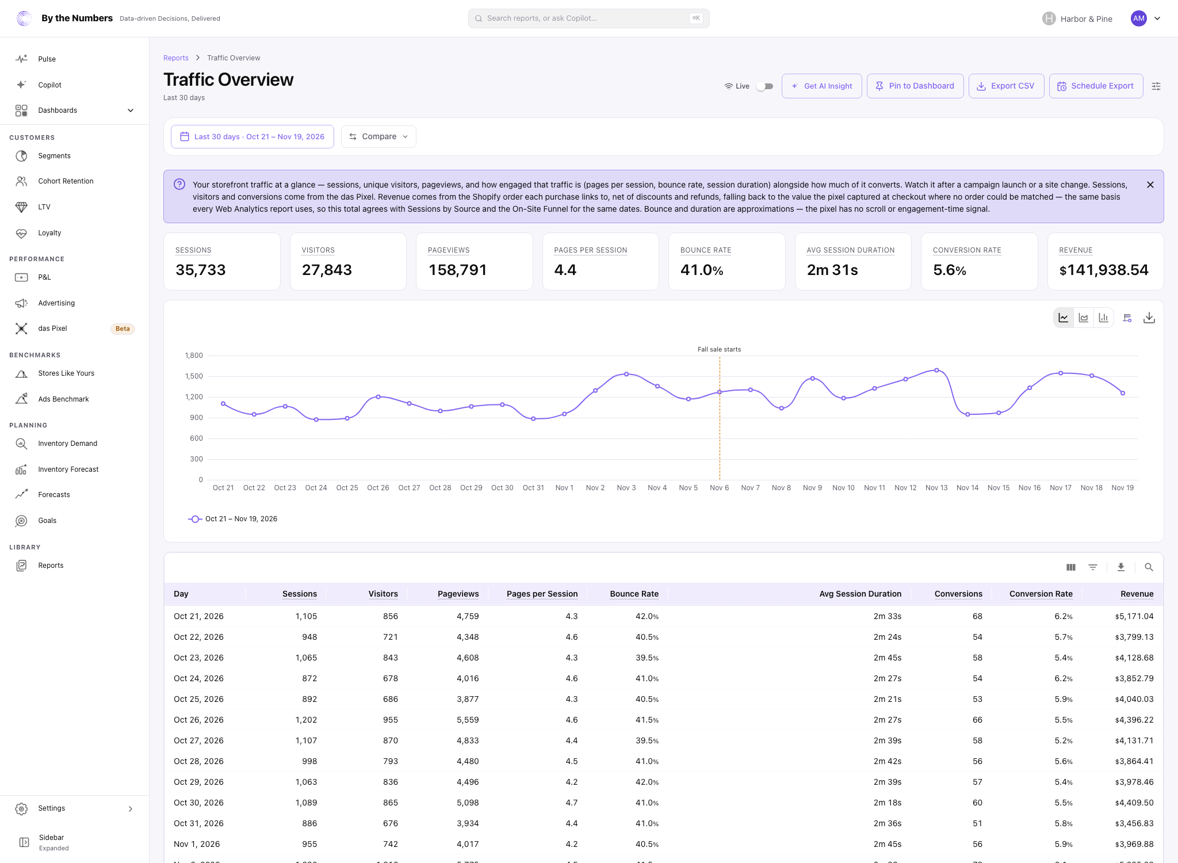The width and height of the screenshot is (1178, 863).
Task: Focus the search reports field
Action: click(588, 18)
